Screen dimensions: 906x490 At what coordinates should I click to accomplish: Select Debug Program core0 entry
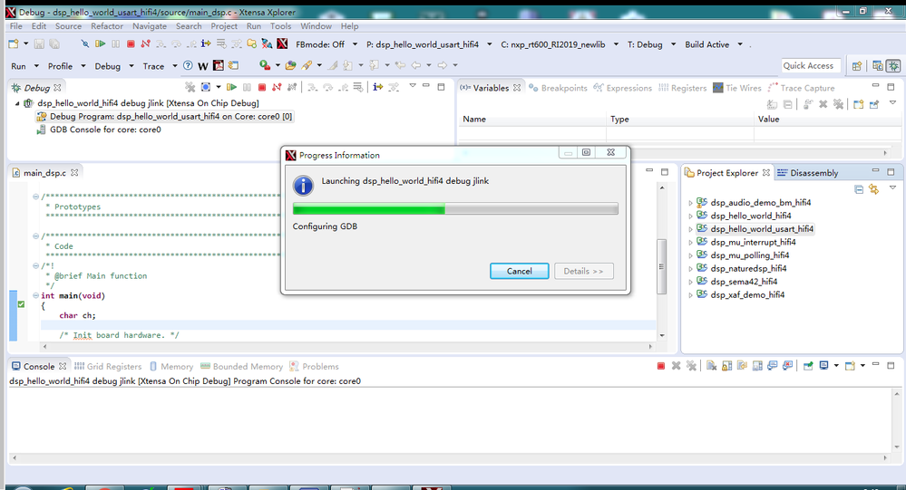click(x=164, y=117)
